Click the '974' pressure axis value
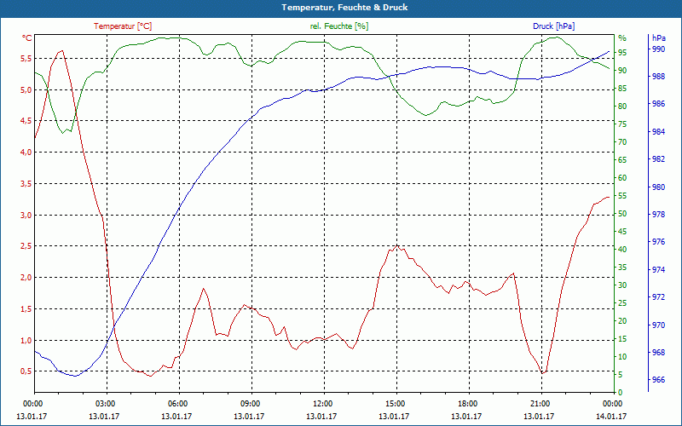This screenshot has width=682, height=426. click(658, 270)
